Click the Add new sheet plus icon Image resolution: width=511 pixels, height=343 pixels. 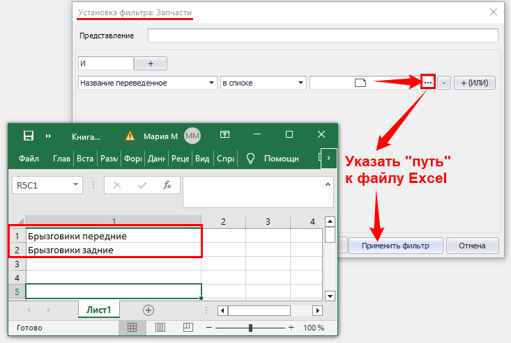click(148, 310)
